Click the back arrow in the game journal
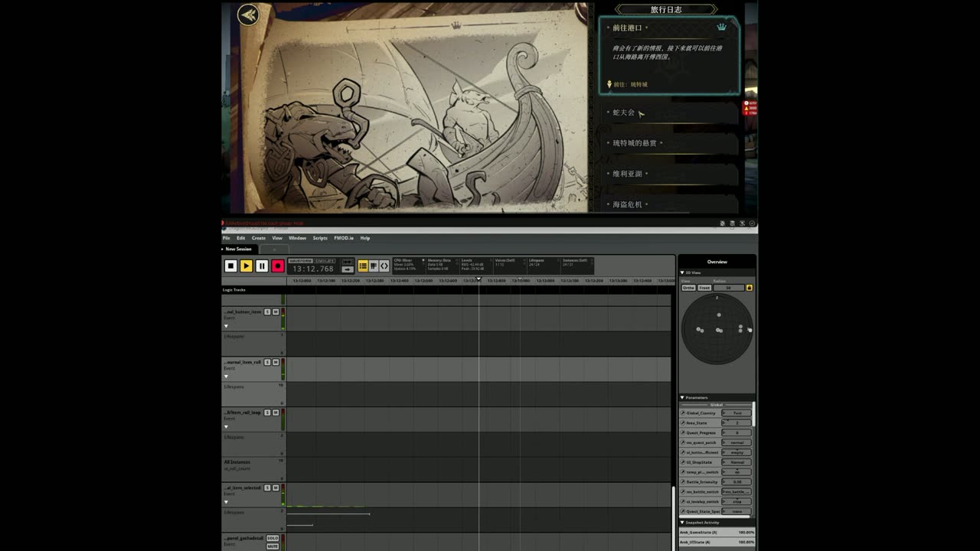 coord(248,15)
